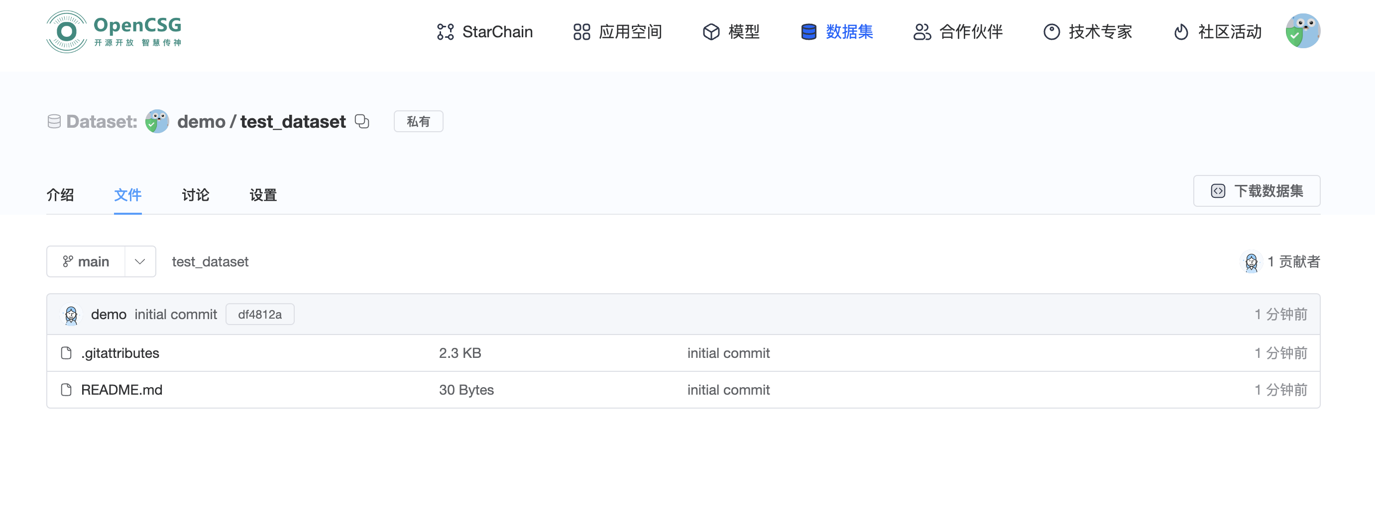Select the main branch selector
Image resolution: width=1375 pixels, height=507 pixels.
tap(87, 262)
